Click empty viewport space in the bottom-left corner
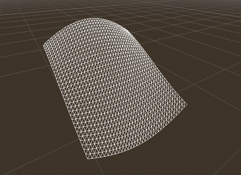Image resolution: width=241 pixels, height=175 pixels. tap(16, 163)
